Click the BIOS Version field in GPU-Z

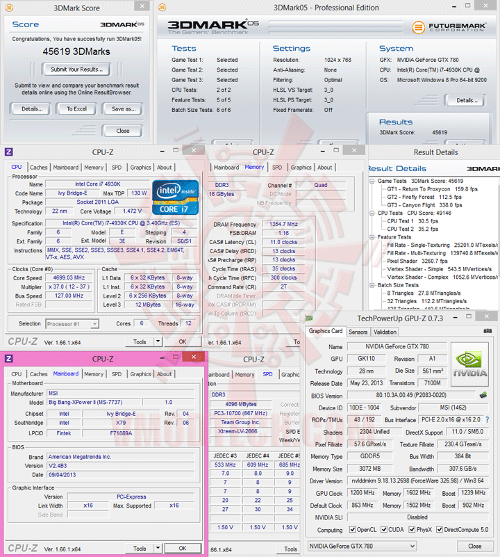[411, 395]
